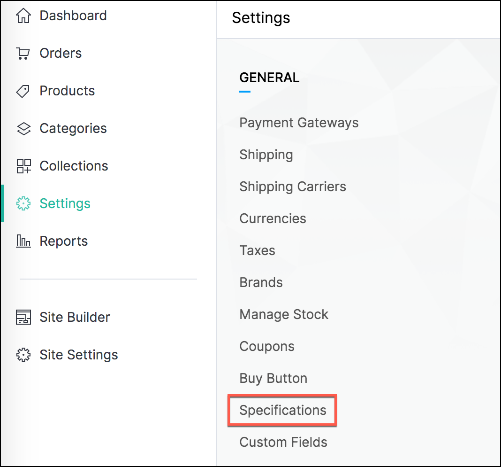Open the Manage Stock option
Screen dimensions: 501x467
[x=284, y=314]
